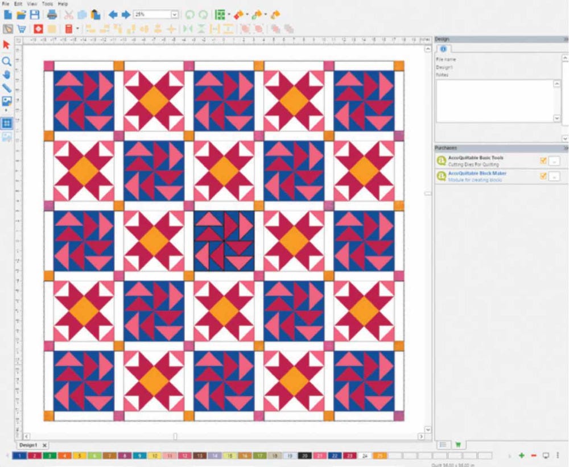Choose the hand pan tool

(x=7, y=74)
